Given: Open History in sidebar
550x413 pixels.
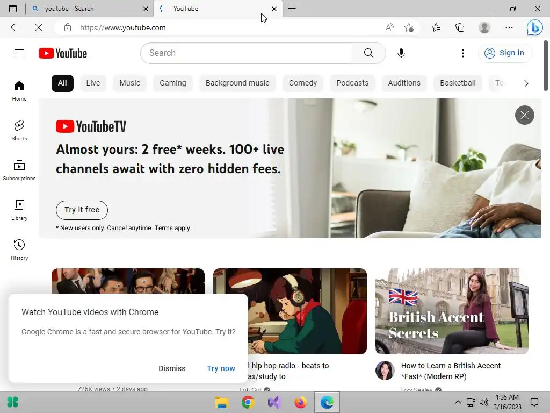Looking at the screenshot, I should 19,250.
